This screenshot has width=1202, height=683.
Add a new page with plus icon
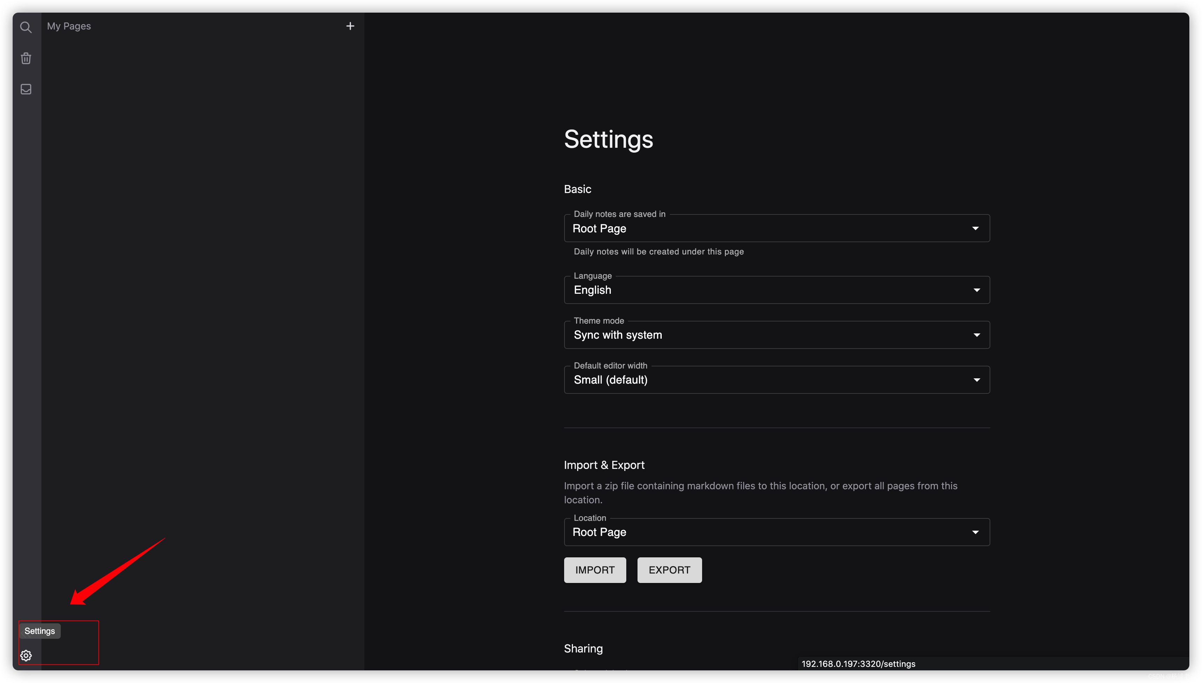(x=350, y=26)
